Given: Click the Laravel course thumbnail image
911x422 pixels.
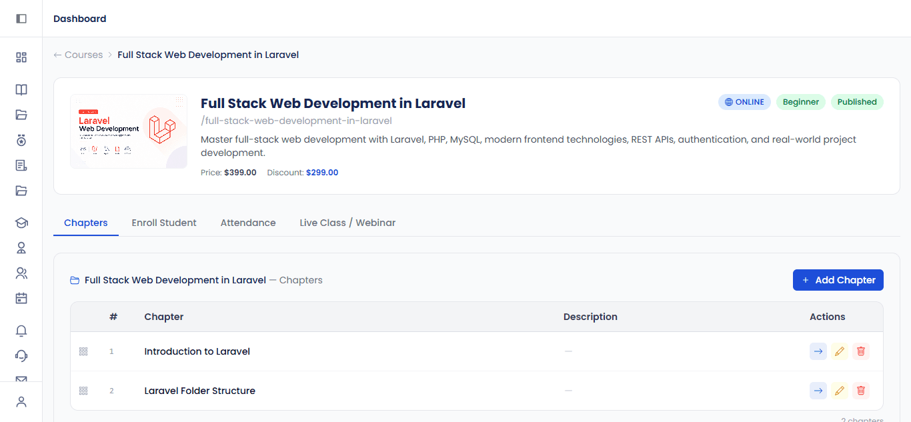Looking at the screenshot, I should (129, 131).
